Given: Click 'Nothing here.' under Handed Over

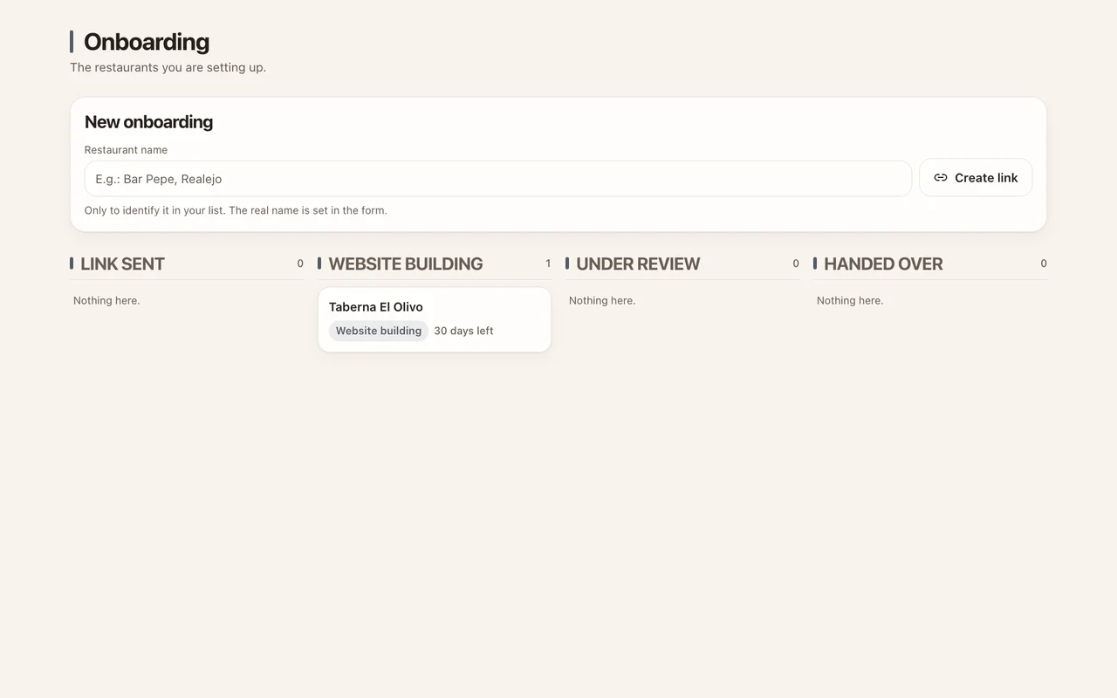Looking at the screenshot, I should 850,300.
